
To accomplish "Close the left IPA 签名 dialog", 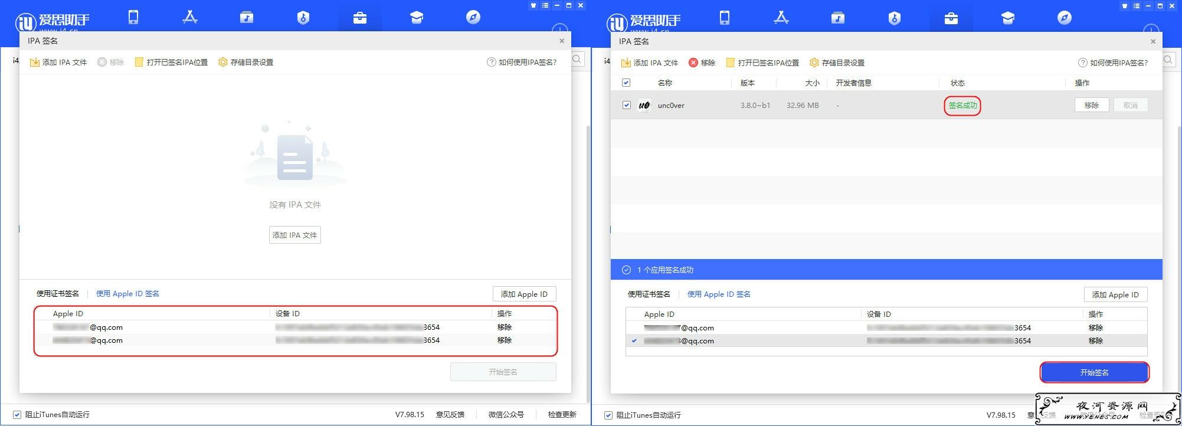I will pos(562,41).
